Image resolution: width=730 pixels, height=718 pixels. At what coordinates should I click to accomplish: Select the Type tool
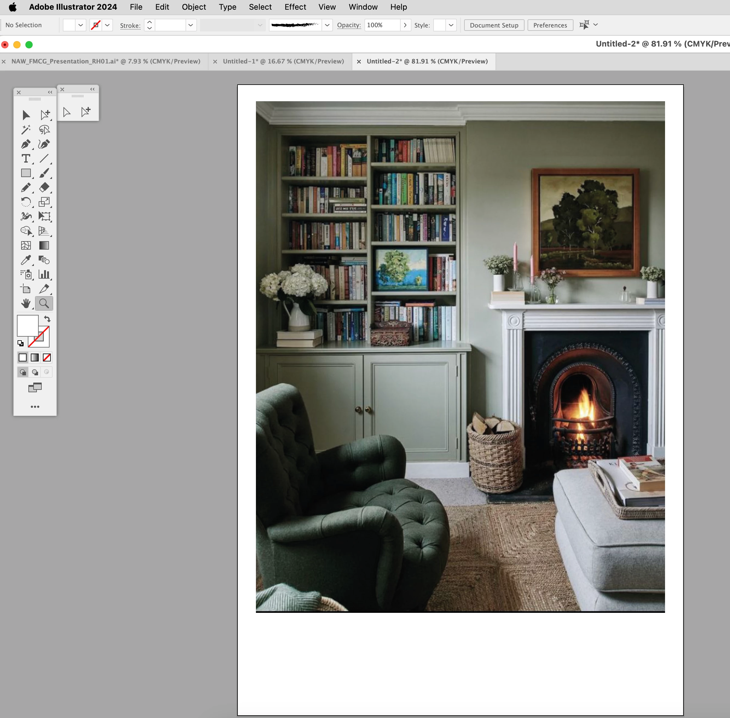(26, 159)
